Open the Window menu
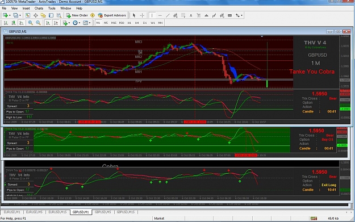 click(x=66, y=9)
